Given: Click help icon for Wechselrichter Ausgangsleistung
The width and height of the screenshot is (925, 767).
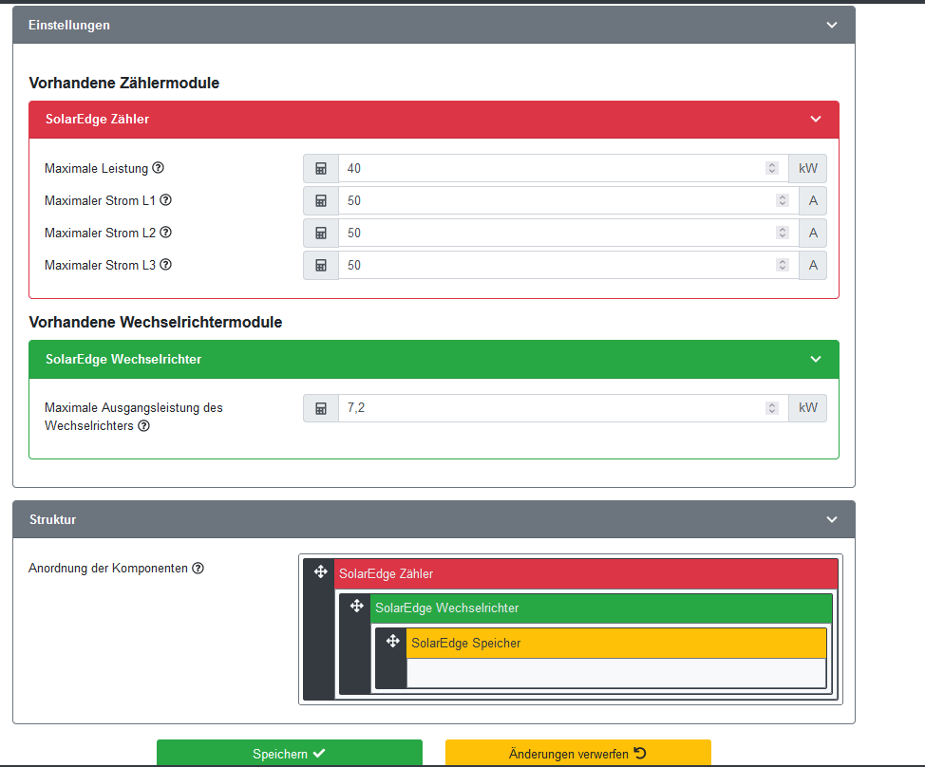Looking at the screenshot, I should click(x=143, y=426).
